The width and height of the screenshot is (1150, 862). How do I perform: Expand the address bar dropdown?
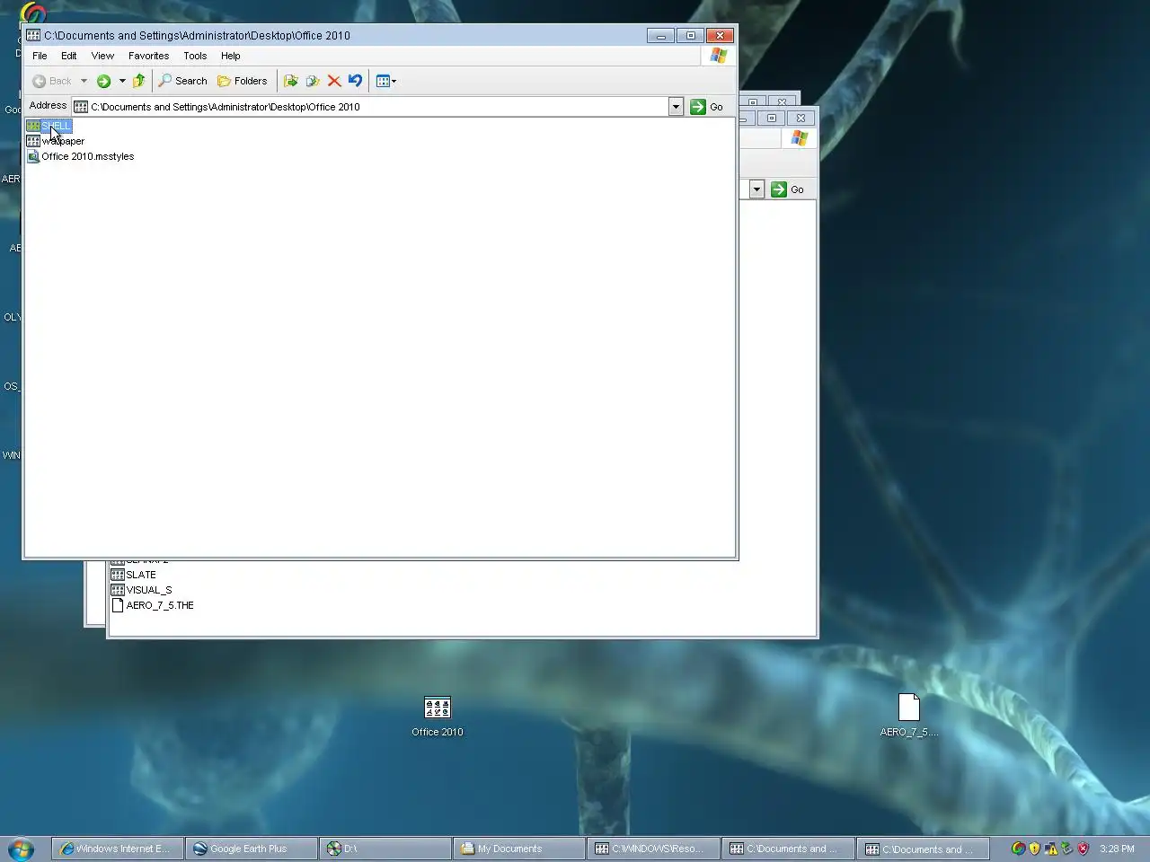click(676, 107)
